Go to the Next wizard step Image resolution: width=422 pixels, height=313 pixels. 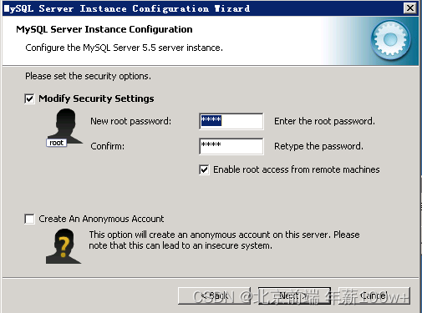294,295
